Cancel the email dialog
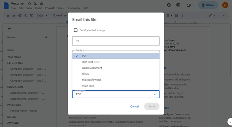 135,106
